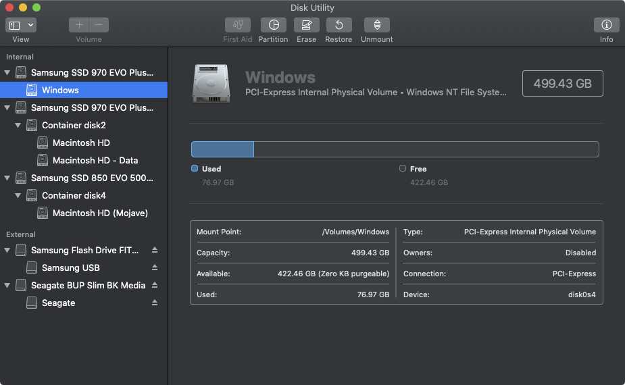Select Macintosh HD (Mojave) volume
Viewport: 625px width, 385px height.
pos(84,213)
